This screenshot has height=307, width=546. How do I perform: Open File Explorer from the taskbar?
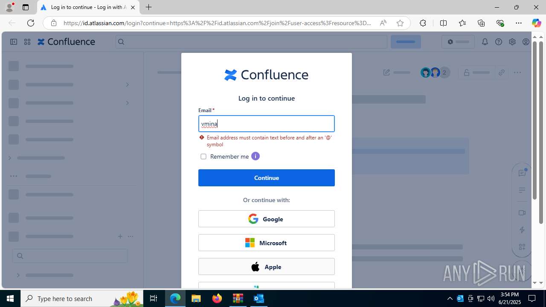196,298
